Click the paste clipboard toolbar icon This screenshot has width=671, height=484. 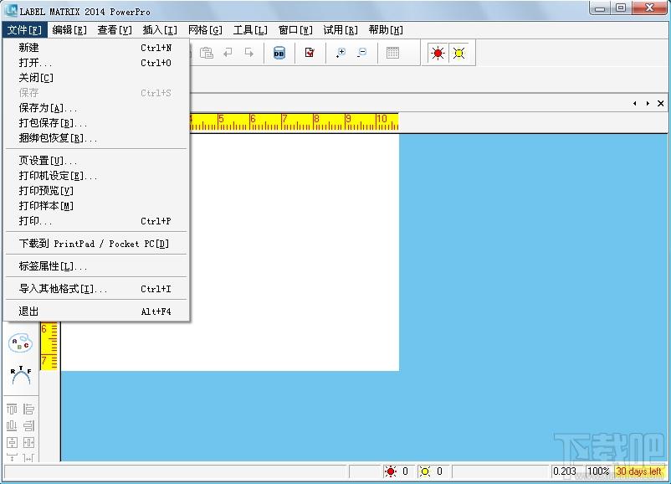[x=207, y=53]
